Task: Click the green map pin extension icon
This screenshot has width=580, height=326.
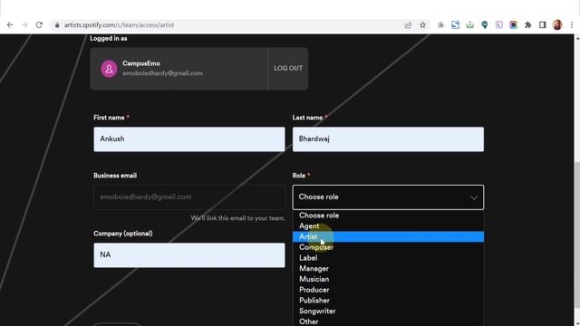Action: (485, 25)
